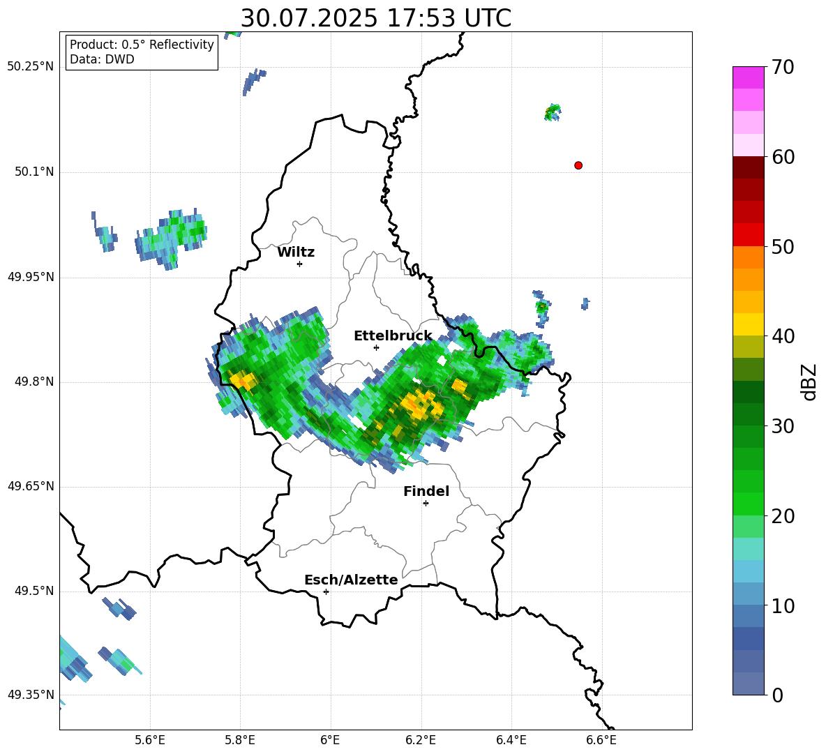826x754 pixels.
Task: Click the 'Product: 0.5° Reflectivity' legend line
Action: (x=142, y=45)
